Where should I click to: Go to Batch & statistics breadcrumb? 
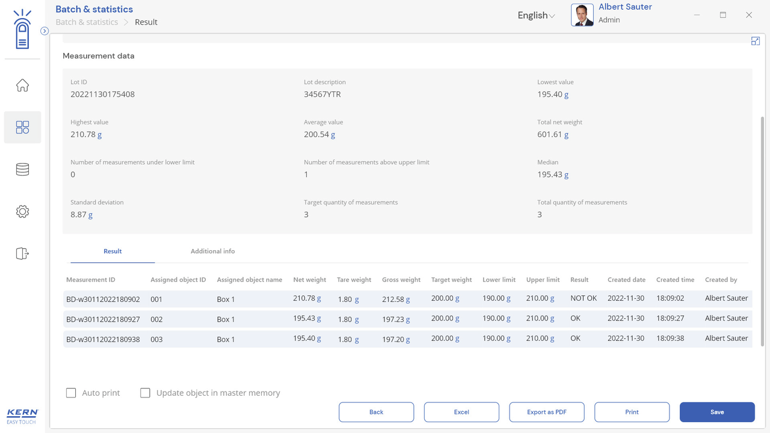pyautogui.click(x=87, y=22)
